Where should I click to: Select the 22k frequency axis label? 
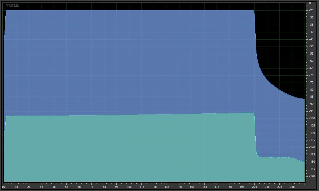[280, 187]
